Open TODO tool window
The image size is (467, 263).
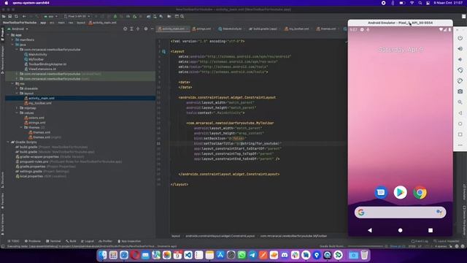pyautogui.click(x=13, y=241)
